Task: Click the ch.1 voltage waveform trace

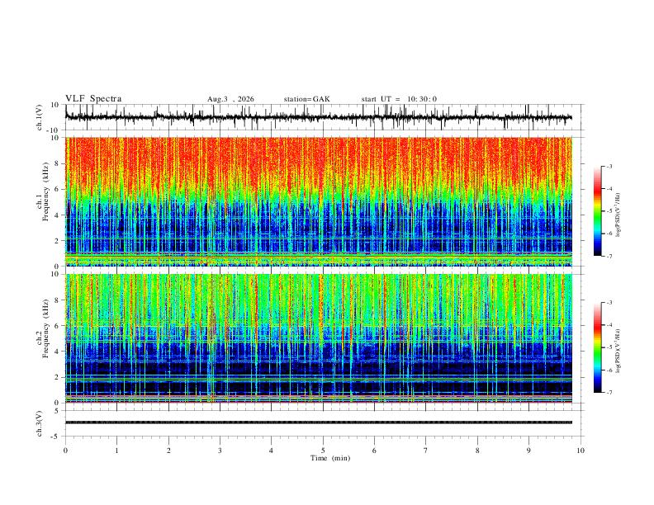Action: point(318,117)
